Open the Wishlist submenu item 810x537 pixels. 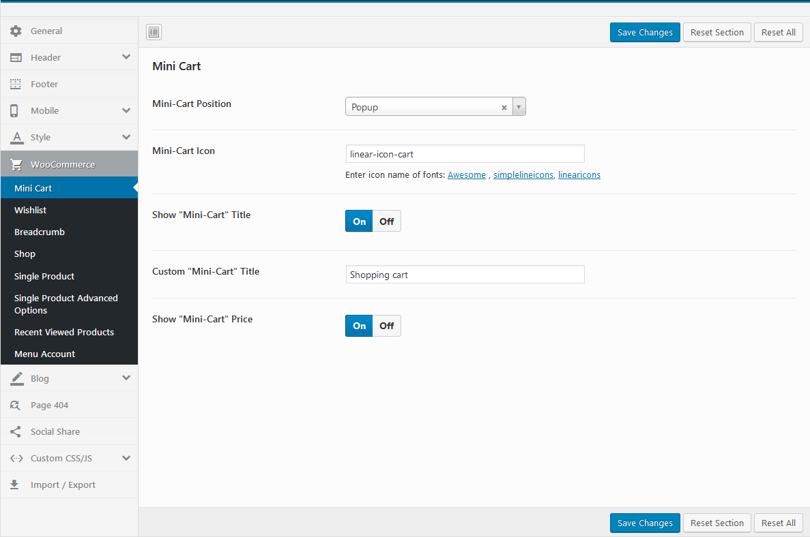click(69, 210)
